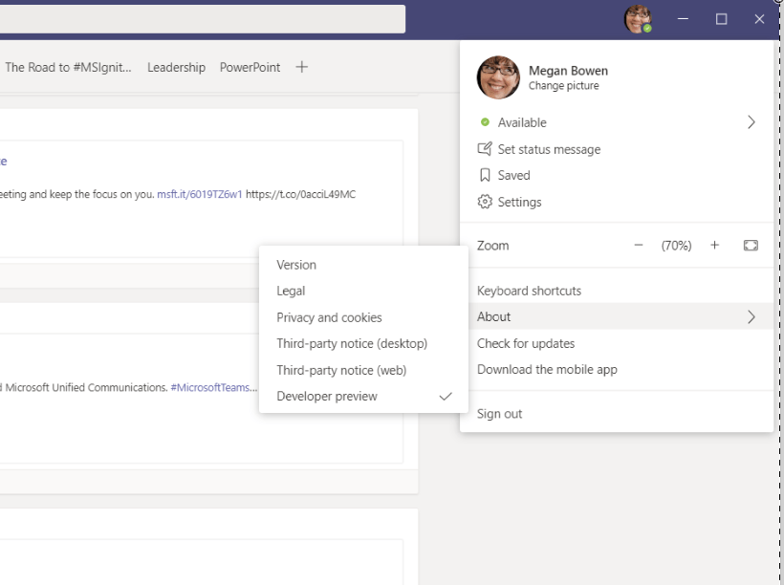Switch to the PowerPoint tab
Viewport: 784px width, 585px height.
[250, 68]
